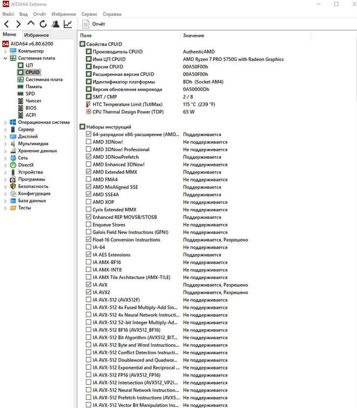357x408 pixels.
Task: Click the Мультимедиа speaker icon
Action: 13,144
